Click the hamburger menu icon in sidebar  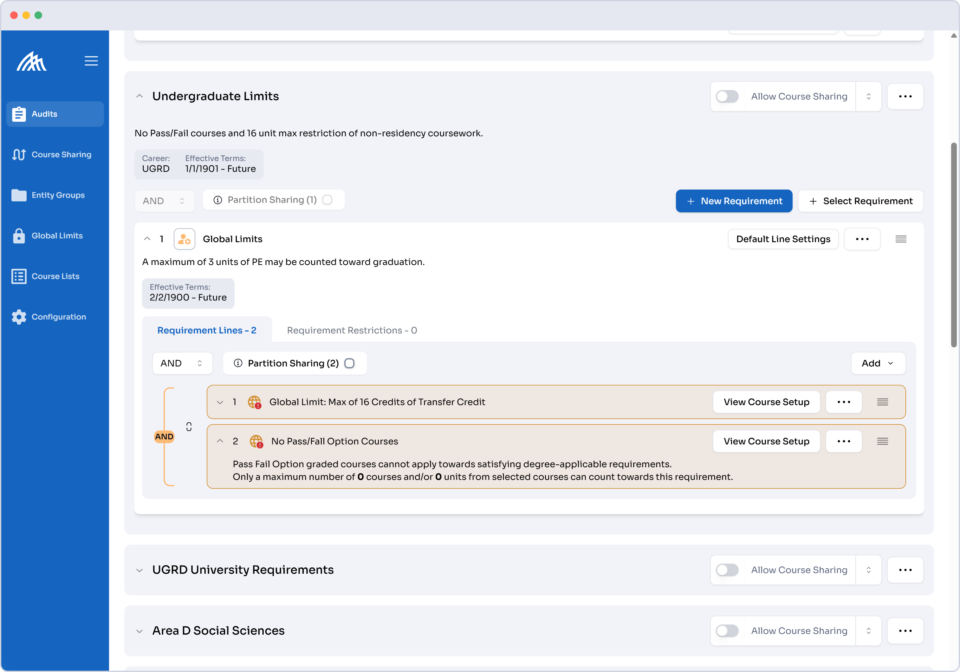pos(91,61)
